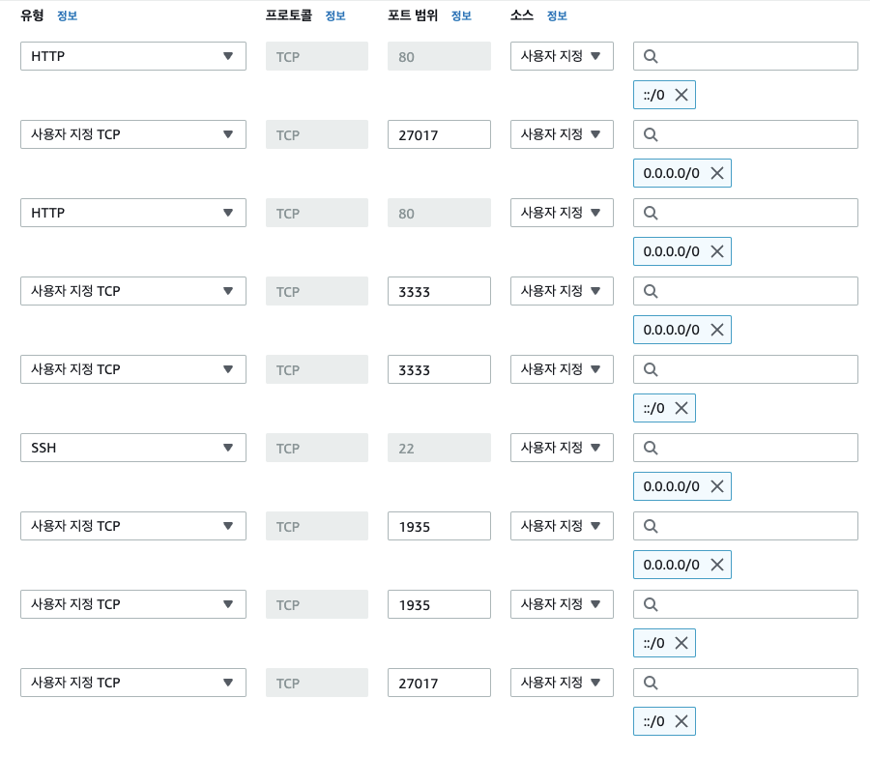Open 사용자 지정 source dropdown on HTTP 0.0.0.0/0 row
The height and width of the screenshot is (757, 870).
[562, 213]
